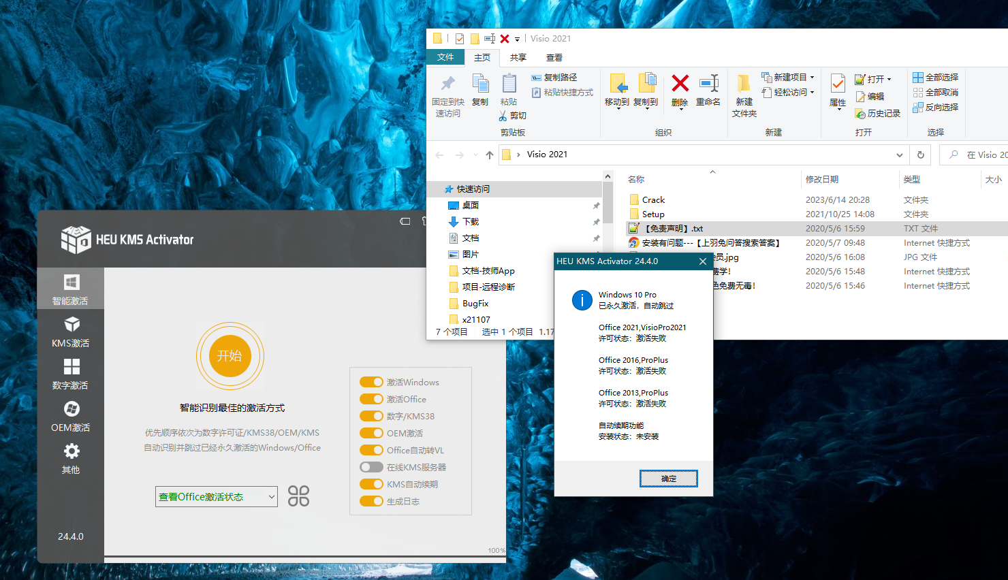This screenshot has height=580, width=1008.
Task: Open the 共享 ribbon tab
Action: click(518, 57)
